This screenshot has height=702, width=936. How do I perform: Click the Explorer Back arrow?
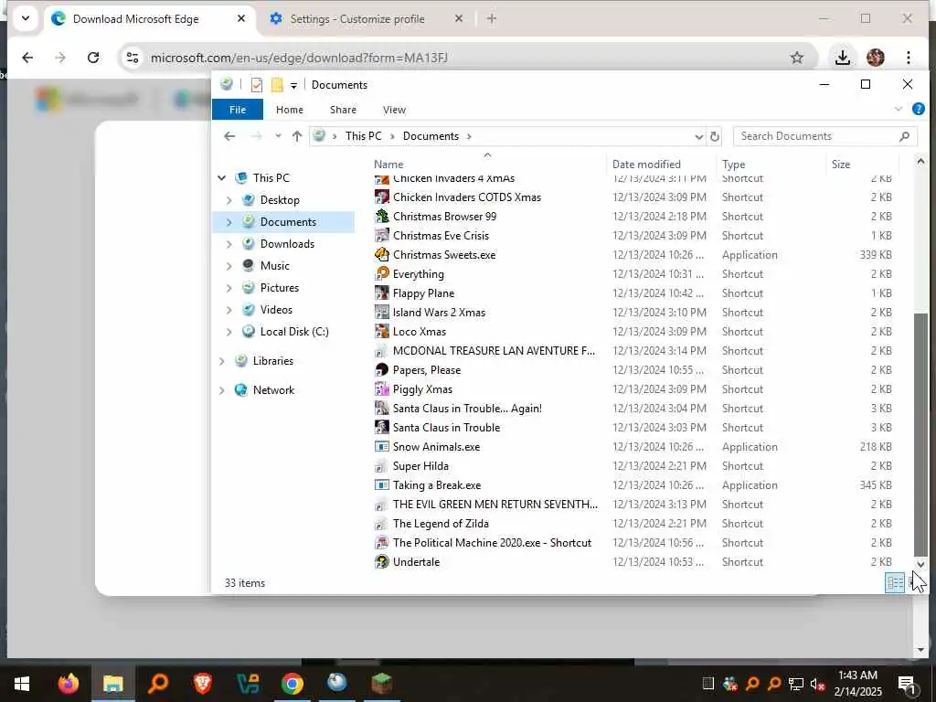point(229,136)
